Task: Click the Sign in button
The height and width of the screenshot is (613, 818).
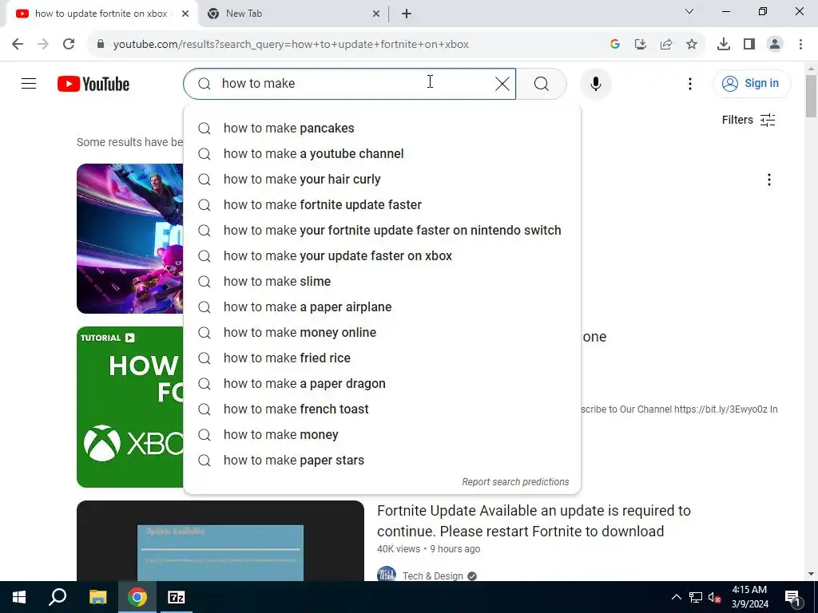Action: tap(751, 83)
